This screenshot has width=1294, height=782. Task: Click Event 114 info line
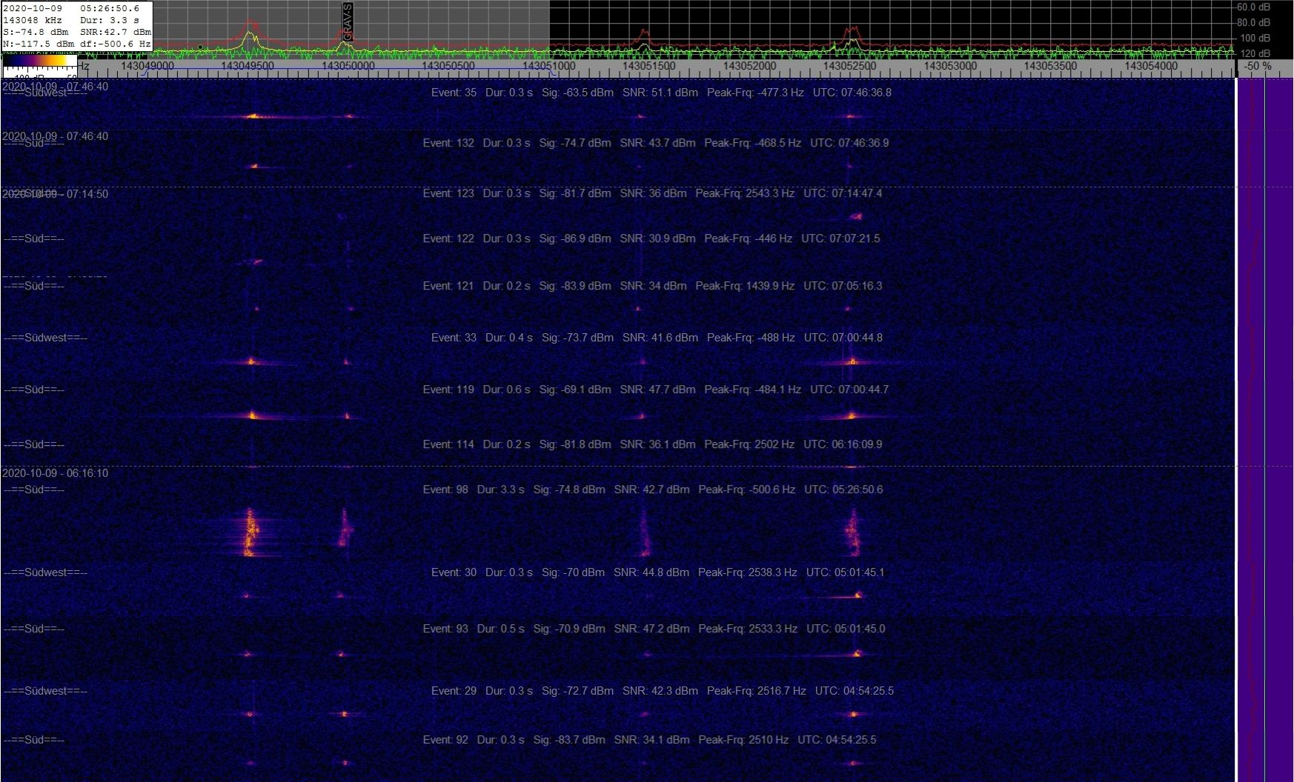coord(652,444)
